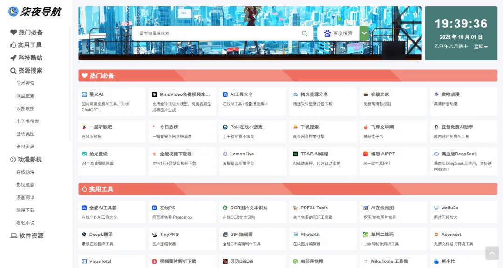Click the DeepL翻译 card icon

coord(84,234)
